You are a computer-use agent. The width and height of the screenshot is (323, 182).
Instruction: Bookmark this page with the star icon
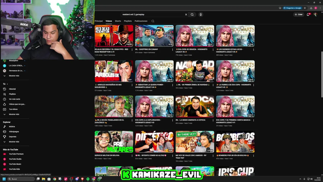click(305, 8)
